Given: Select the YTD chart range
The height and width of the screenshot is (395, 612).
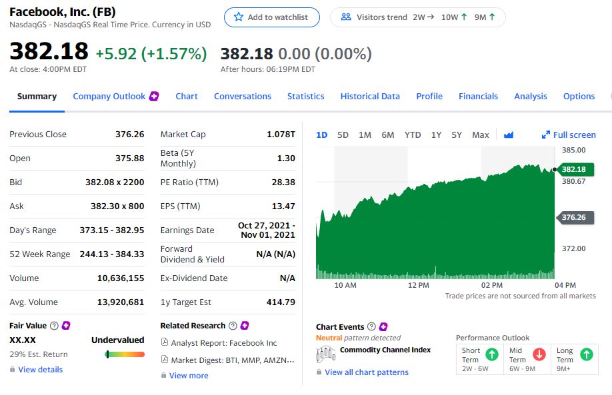Looking at the screenshot, I should click(x=413, y=135).
